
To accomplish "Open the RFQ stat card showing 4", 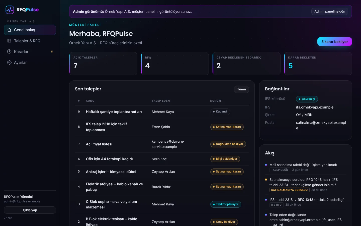I will [175, 64].
